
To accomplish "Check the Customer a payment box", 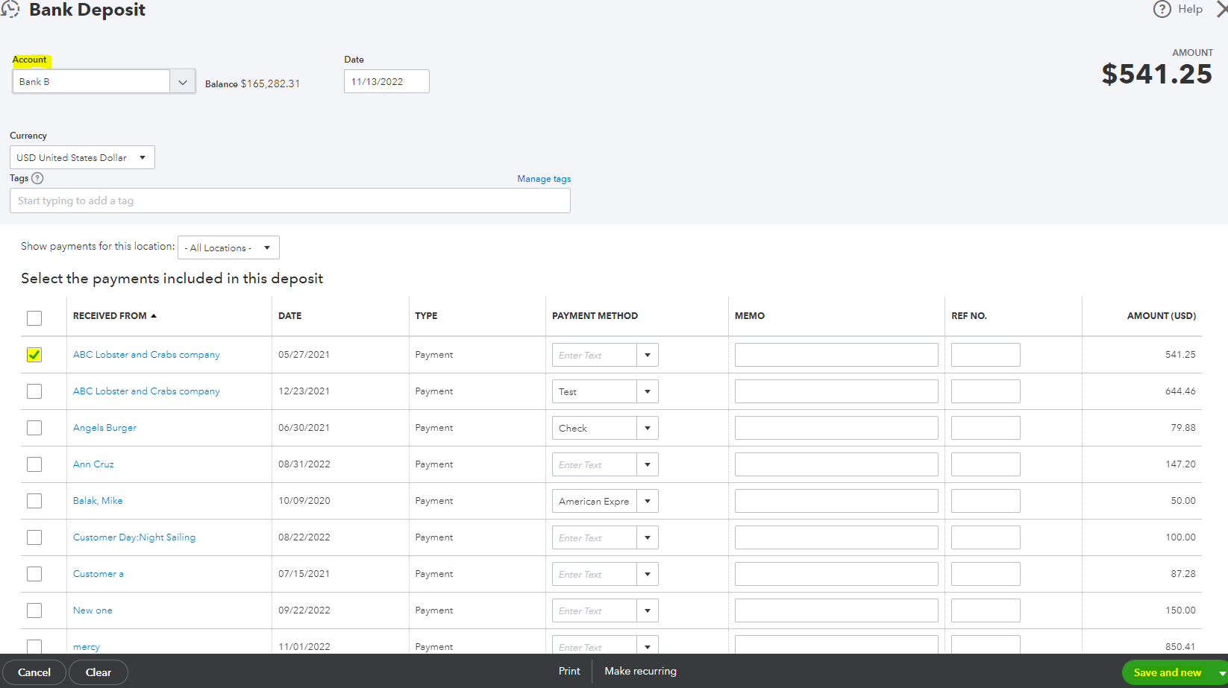I will (x=34, y=574).
